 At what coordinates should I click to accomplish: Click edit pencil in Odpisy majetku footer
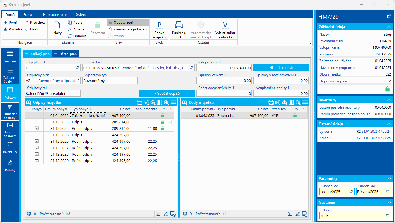166,214
